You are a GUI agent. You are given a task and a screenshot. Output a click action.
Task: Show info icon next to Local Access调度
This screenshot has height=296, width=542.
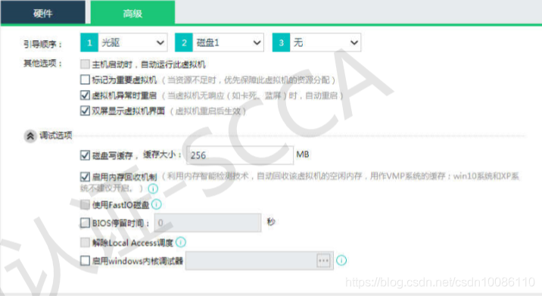pos(181,242)
